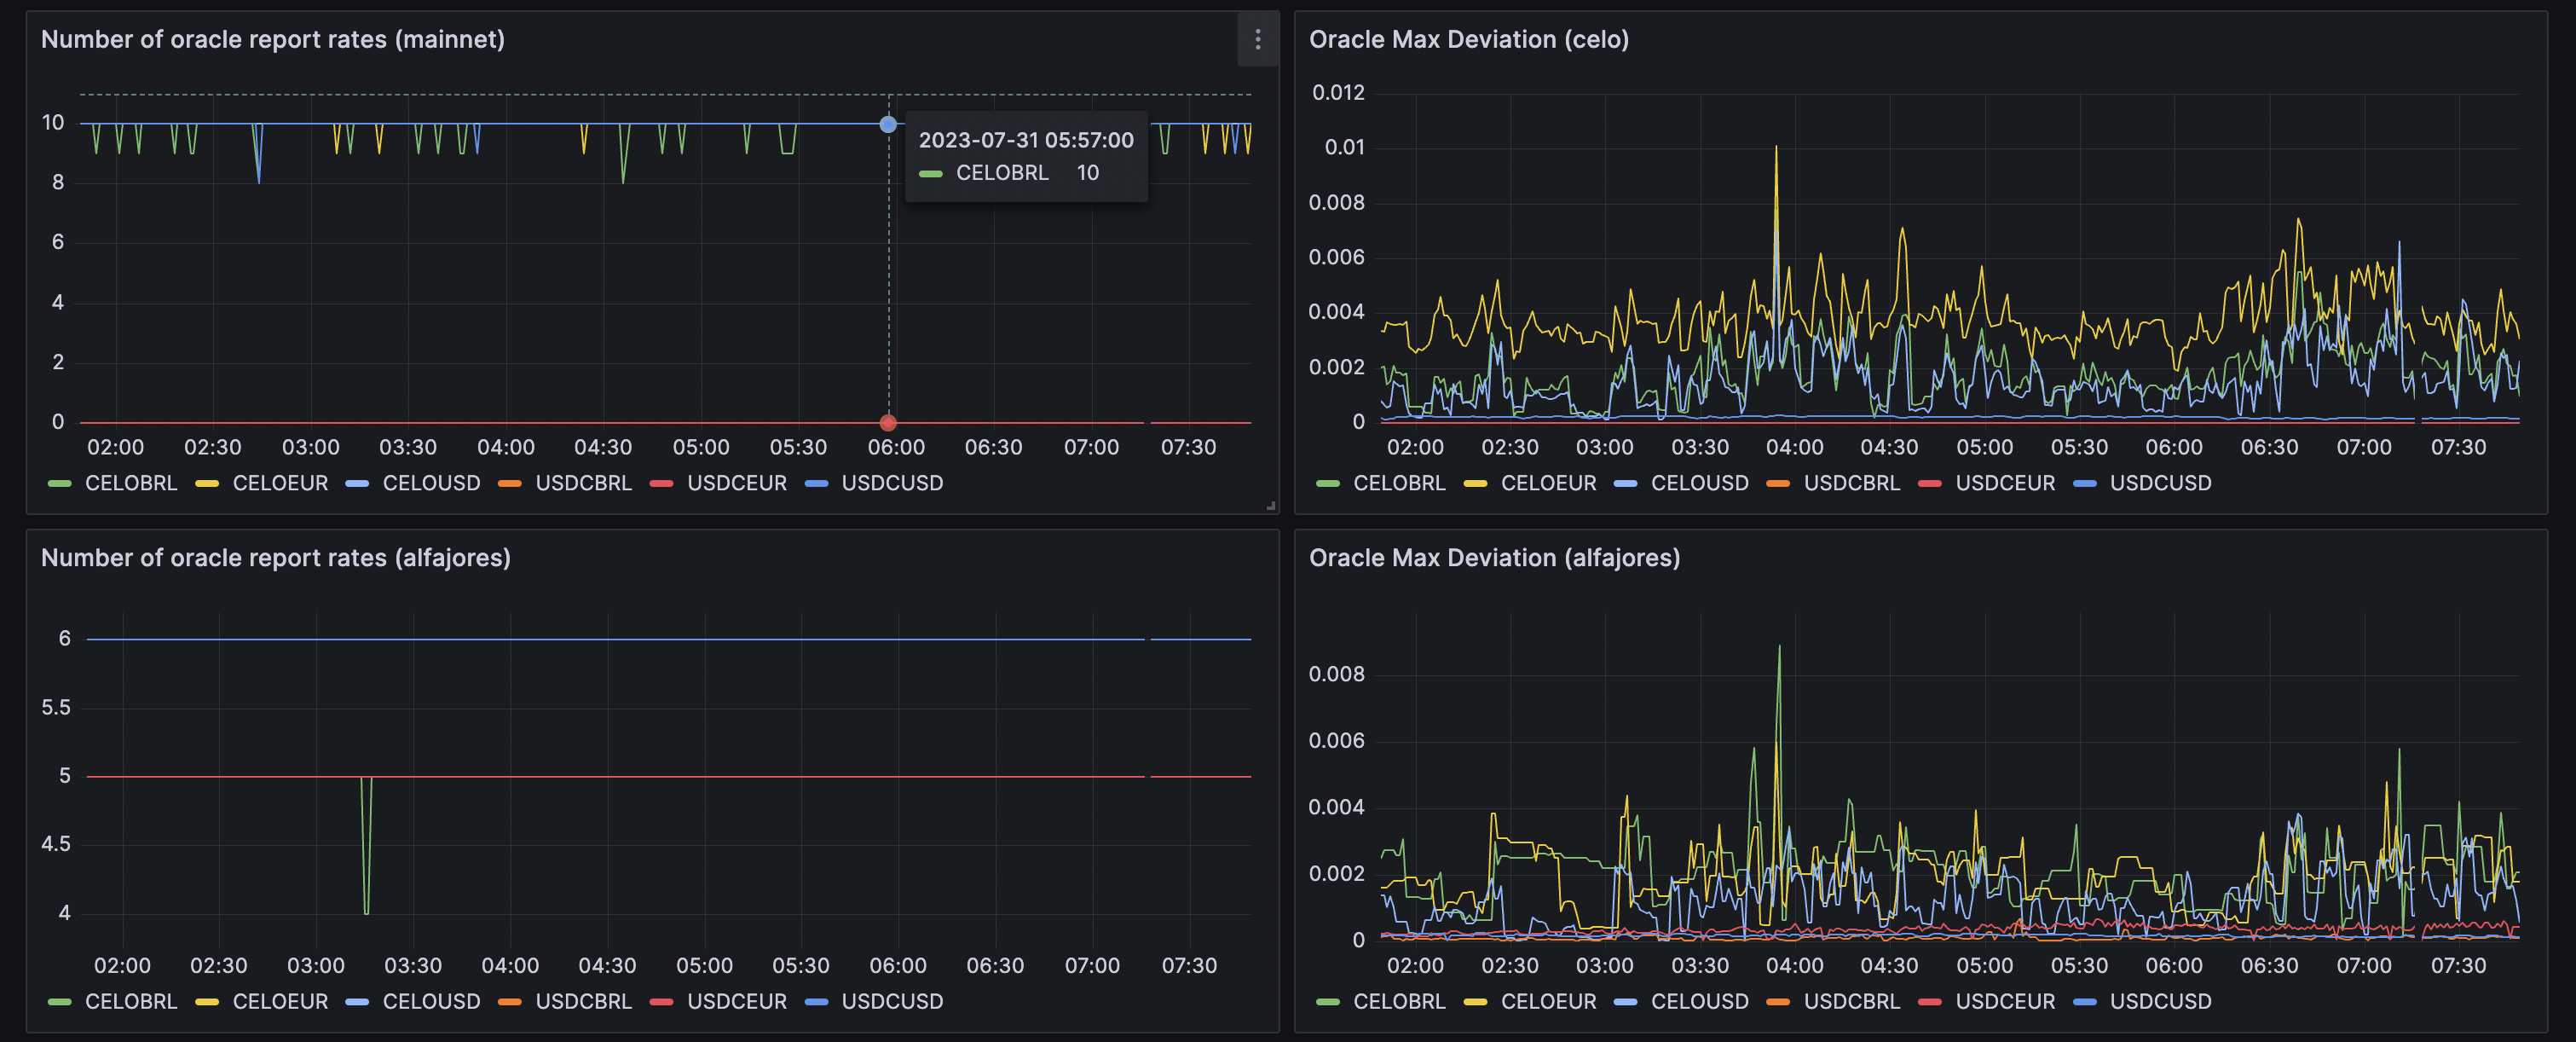Viewport: 2576px width, 1042px height.
Task: Toggle USDCEUR series in mainnet report rates legend
Action: pyautogui.click(x=737, y=483)
